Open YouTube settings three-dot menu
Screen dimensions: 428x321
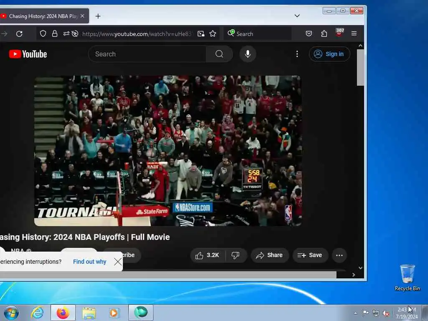297,54
